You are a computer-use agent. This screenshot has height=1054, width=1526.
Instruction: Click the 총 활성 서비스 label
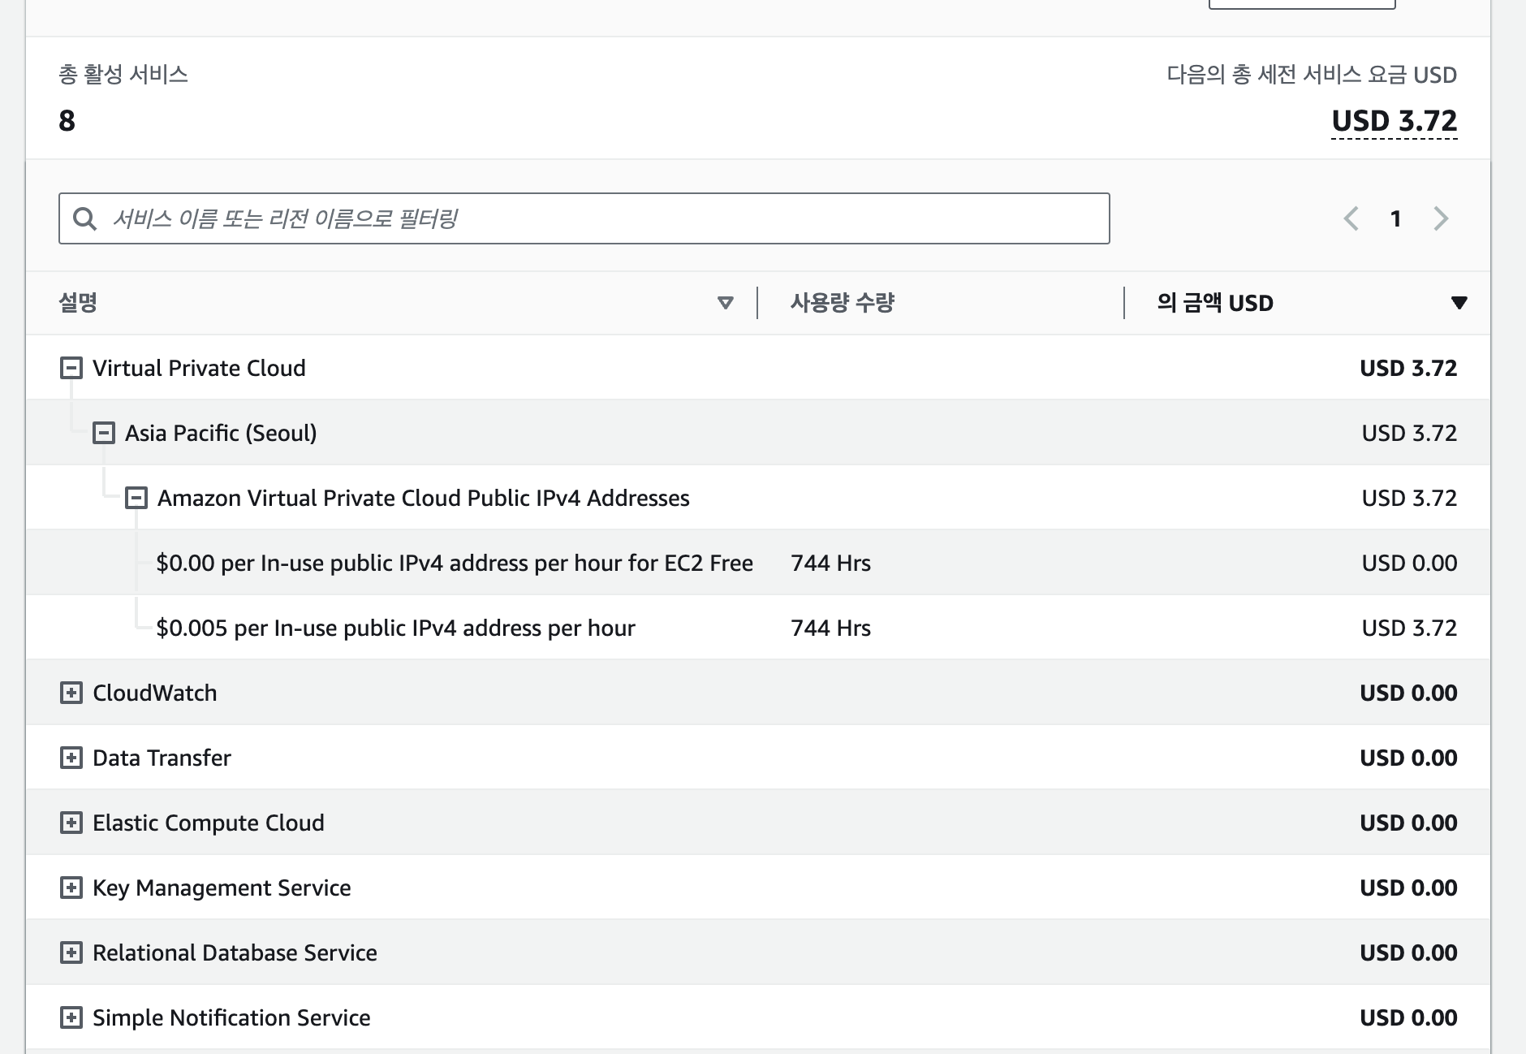(123, 75)
